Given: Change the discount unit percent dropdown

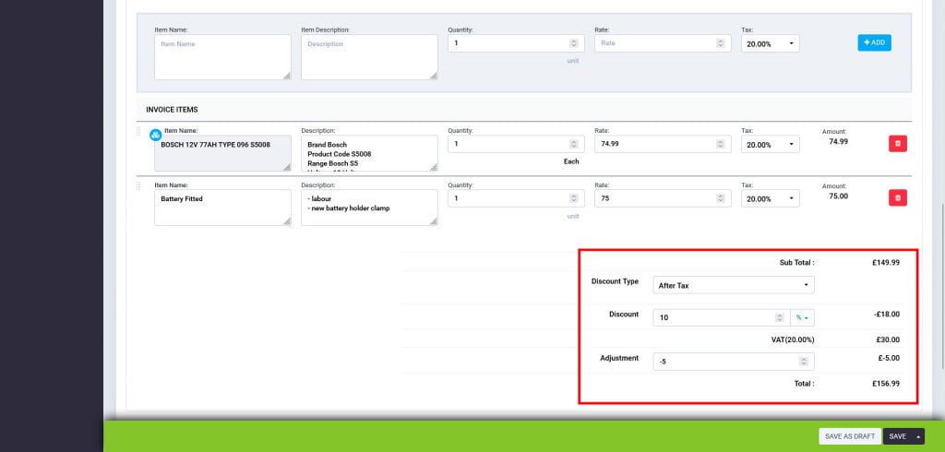Looking at the screenshot, I should tap(802, 317).
